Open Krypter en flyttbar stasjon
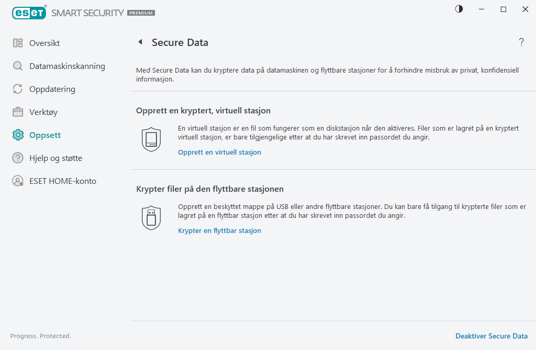The width and height of the screenshot is (536, 350). click(219, 230)
